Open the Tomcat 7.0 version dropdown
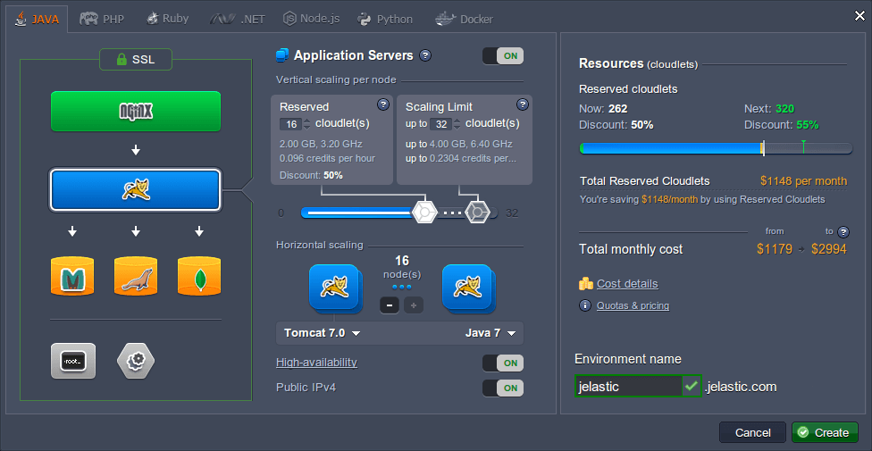 [x=323, y=333]
